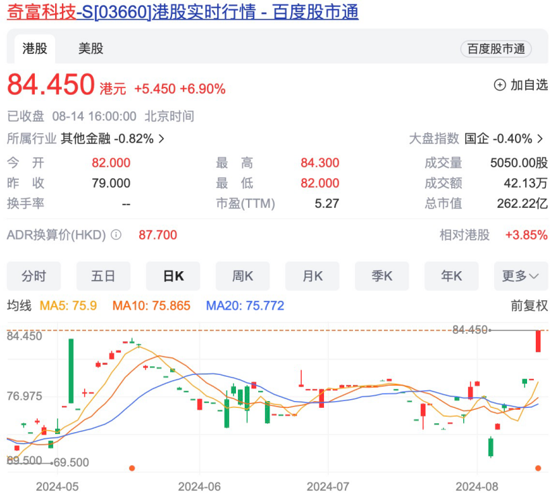The height and width of the screenshot is (496, 558).
Task: Expand the 国企 index chevron
Action: pyautogui.click(x=540, y=139)
